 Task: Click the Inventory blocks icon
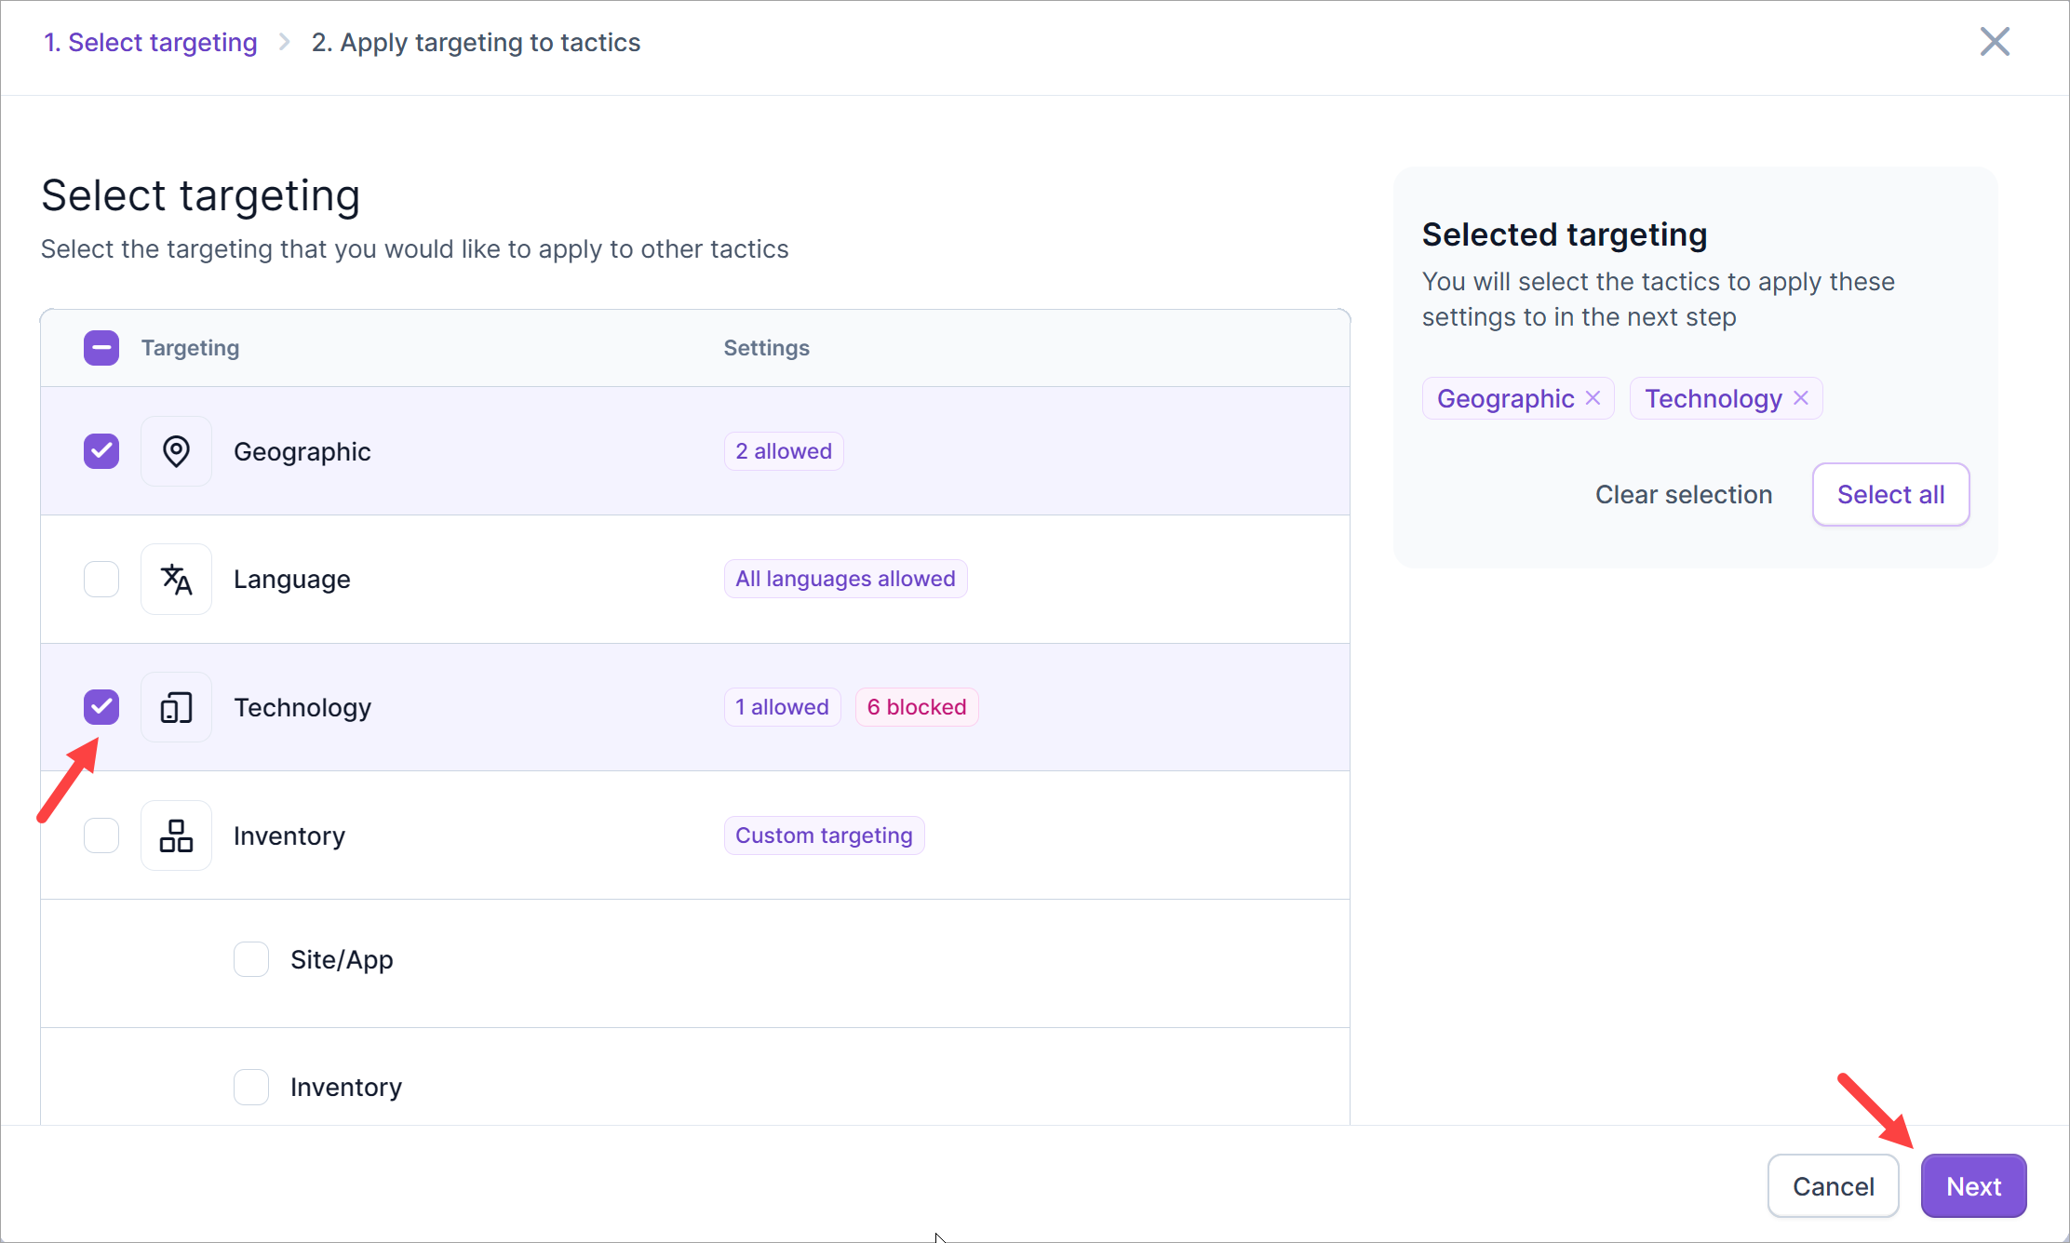(176, 835)
